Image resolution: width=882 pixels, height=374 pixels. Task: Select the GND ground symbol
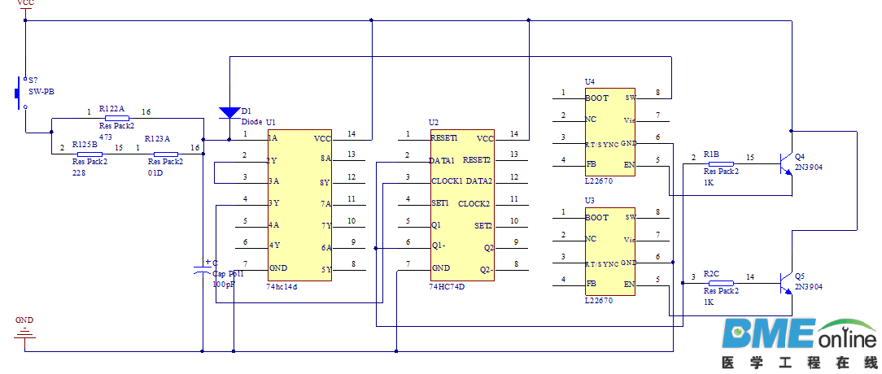(25, 332)
